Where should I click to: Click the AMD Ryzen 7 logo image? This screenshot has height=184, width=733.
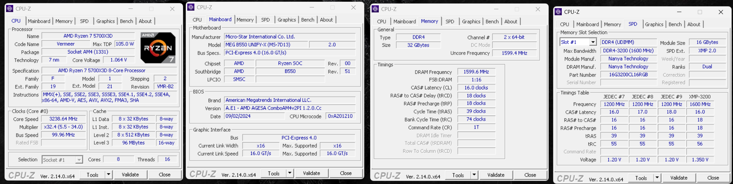[158, 48]
